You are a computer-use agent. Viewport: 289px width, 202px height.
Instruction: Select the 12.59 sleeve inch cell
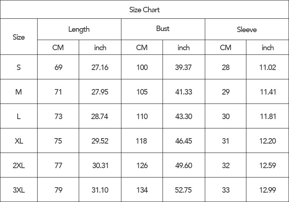click(268, 165)
